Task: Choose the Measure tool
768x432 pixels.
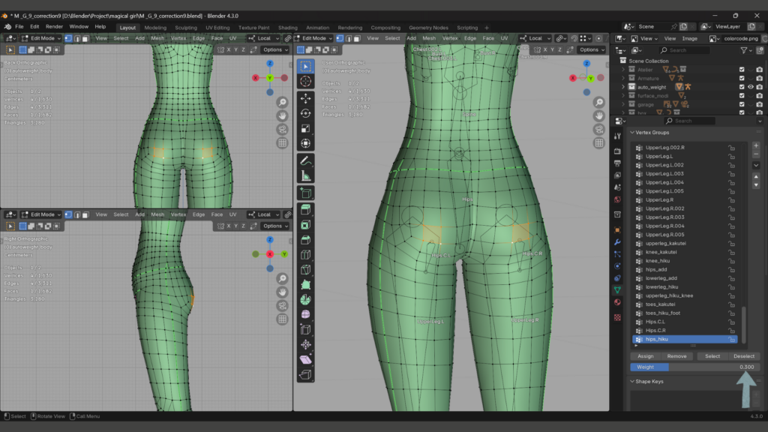Action: click(306, 175)
